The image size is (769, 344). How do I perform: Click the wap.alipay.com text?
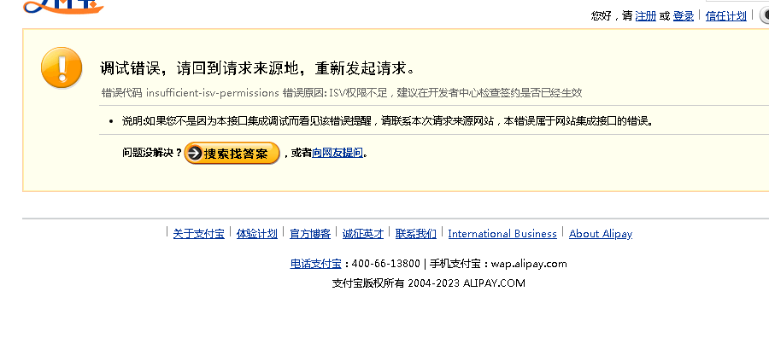click(529, 264)
